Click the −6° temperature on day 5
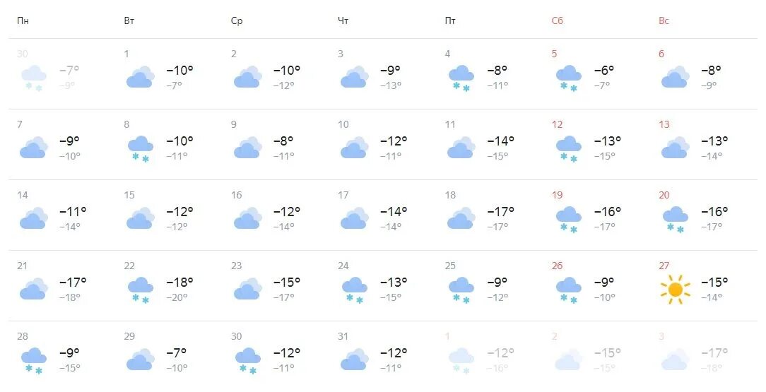 (x=603, y=71)
